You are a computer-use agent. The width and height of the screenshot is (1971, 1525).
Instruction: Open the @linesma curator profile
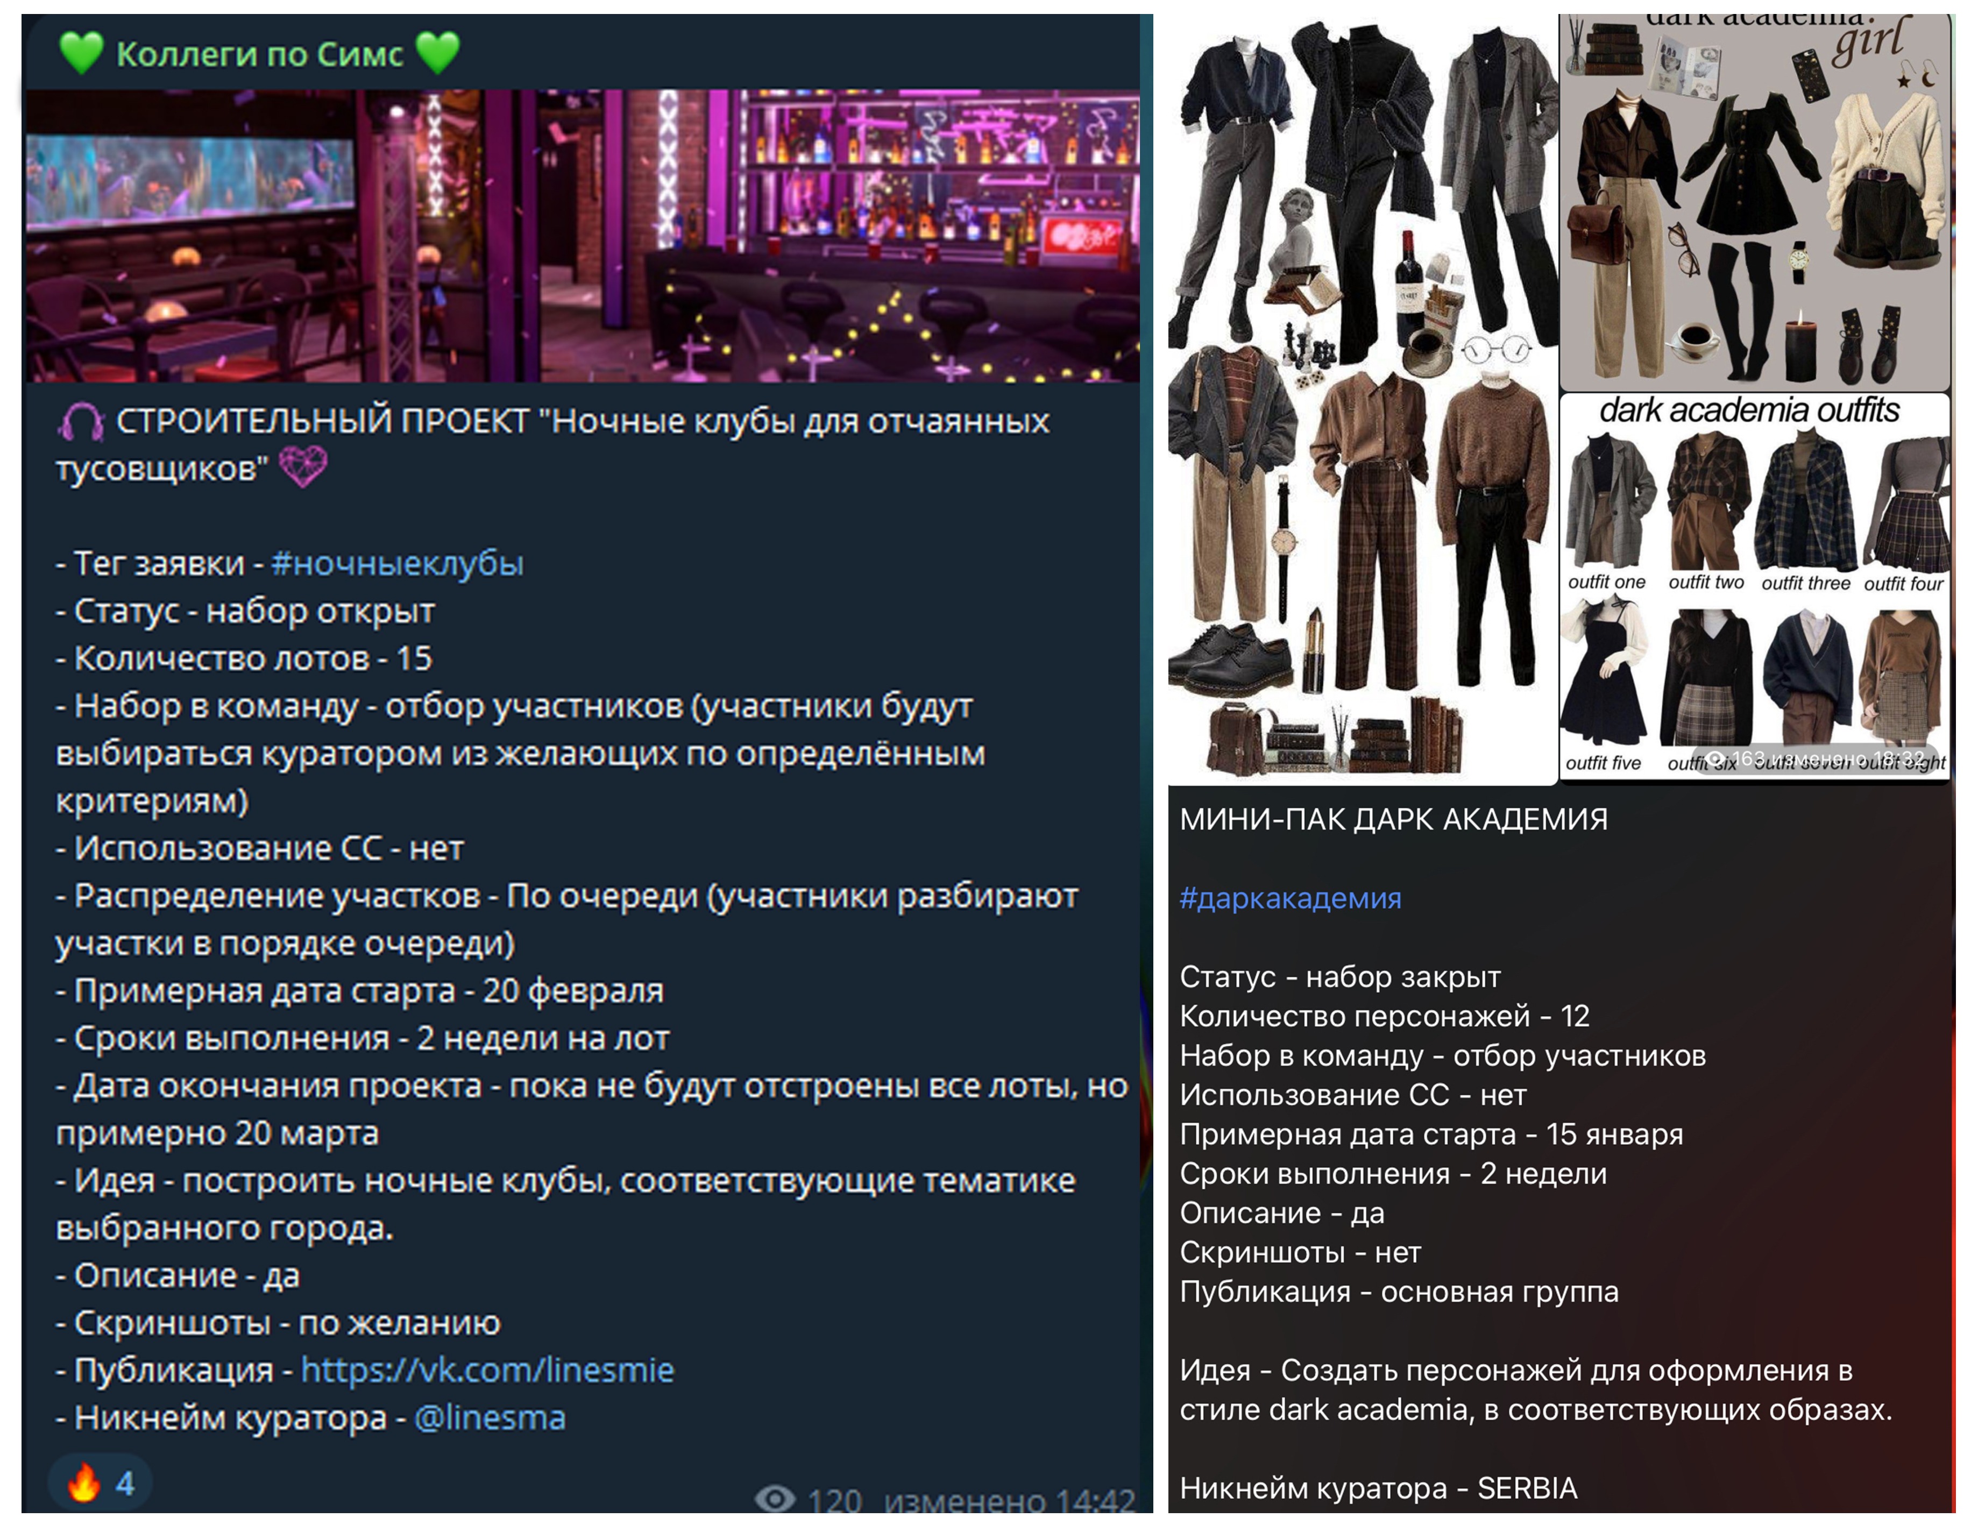[490, 1417]
